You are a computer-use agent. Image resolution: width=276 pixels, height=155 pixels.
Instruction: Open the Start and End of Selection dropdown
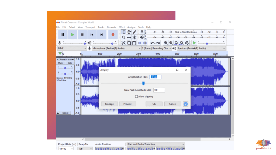156,144
